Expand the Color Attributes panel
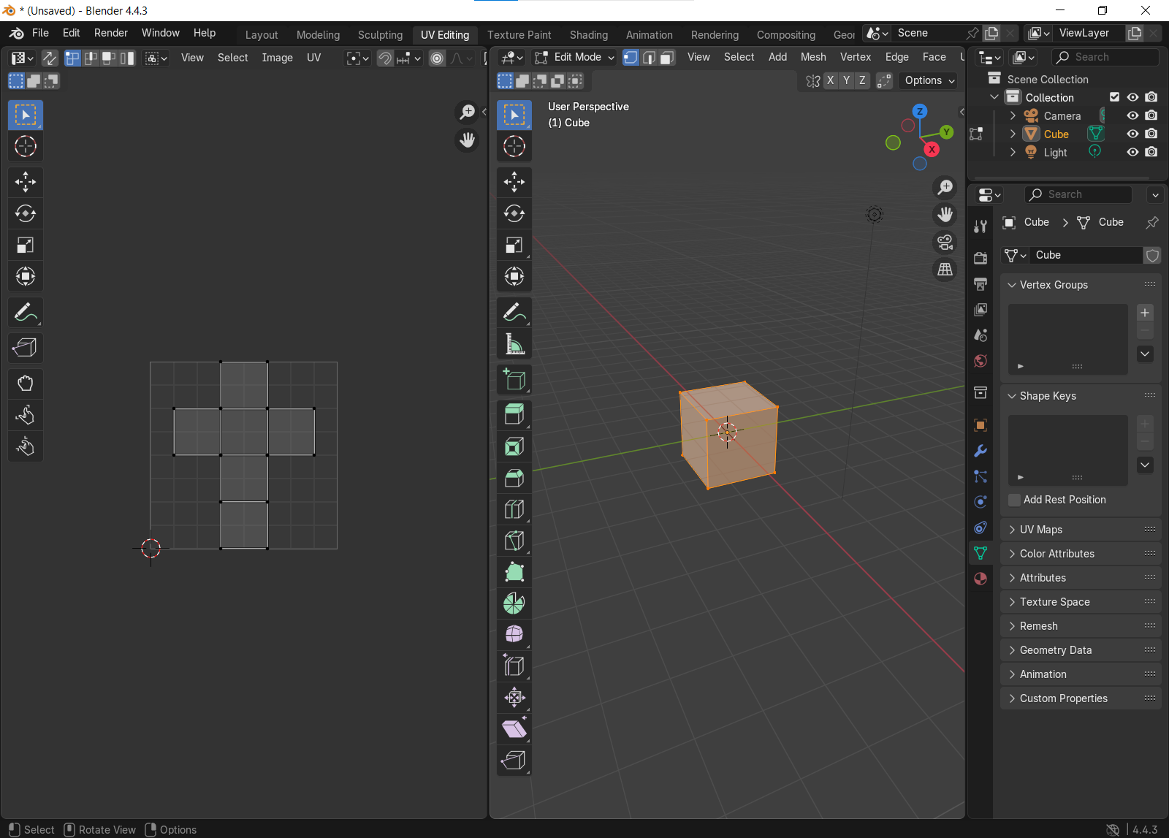This screenshot has height=838, width=1169. tap(1080, 554)
